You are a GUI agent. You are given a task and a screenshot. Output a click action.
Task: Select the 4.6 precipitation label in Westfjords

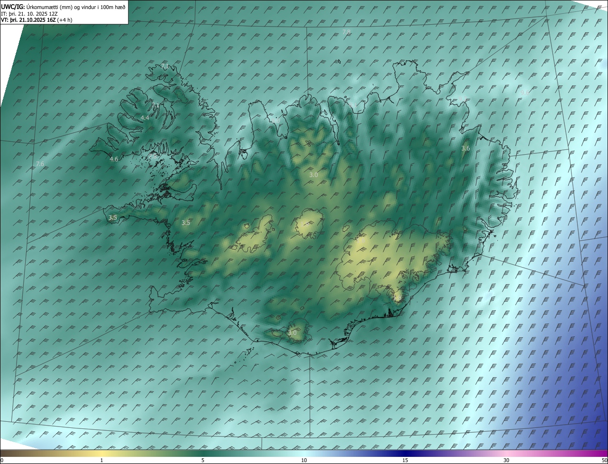114,159
